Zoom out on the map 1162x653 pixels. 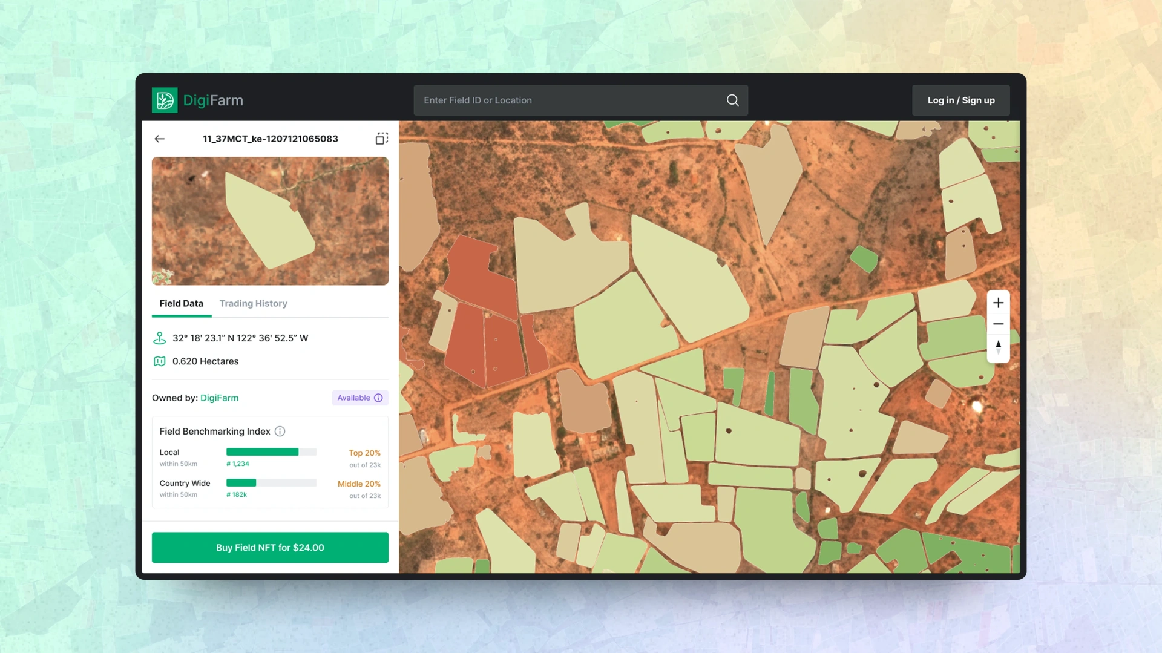(998, 324)
